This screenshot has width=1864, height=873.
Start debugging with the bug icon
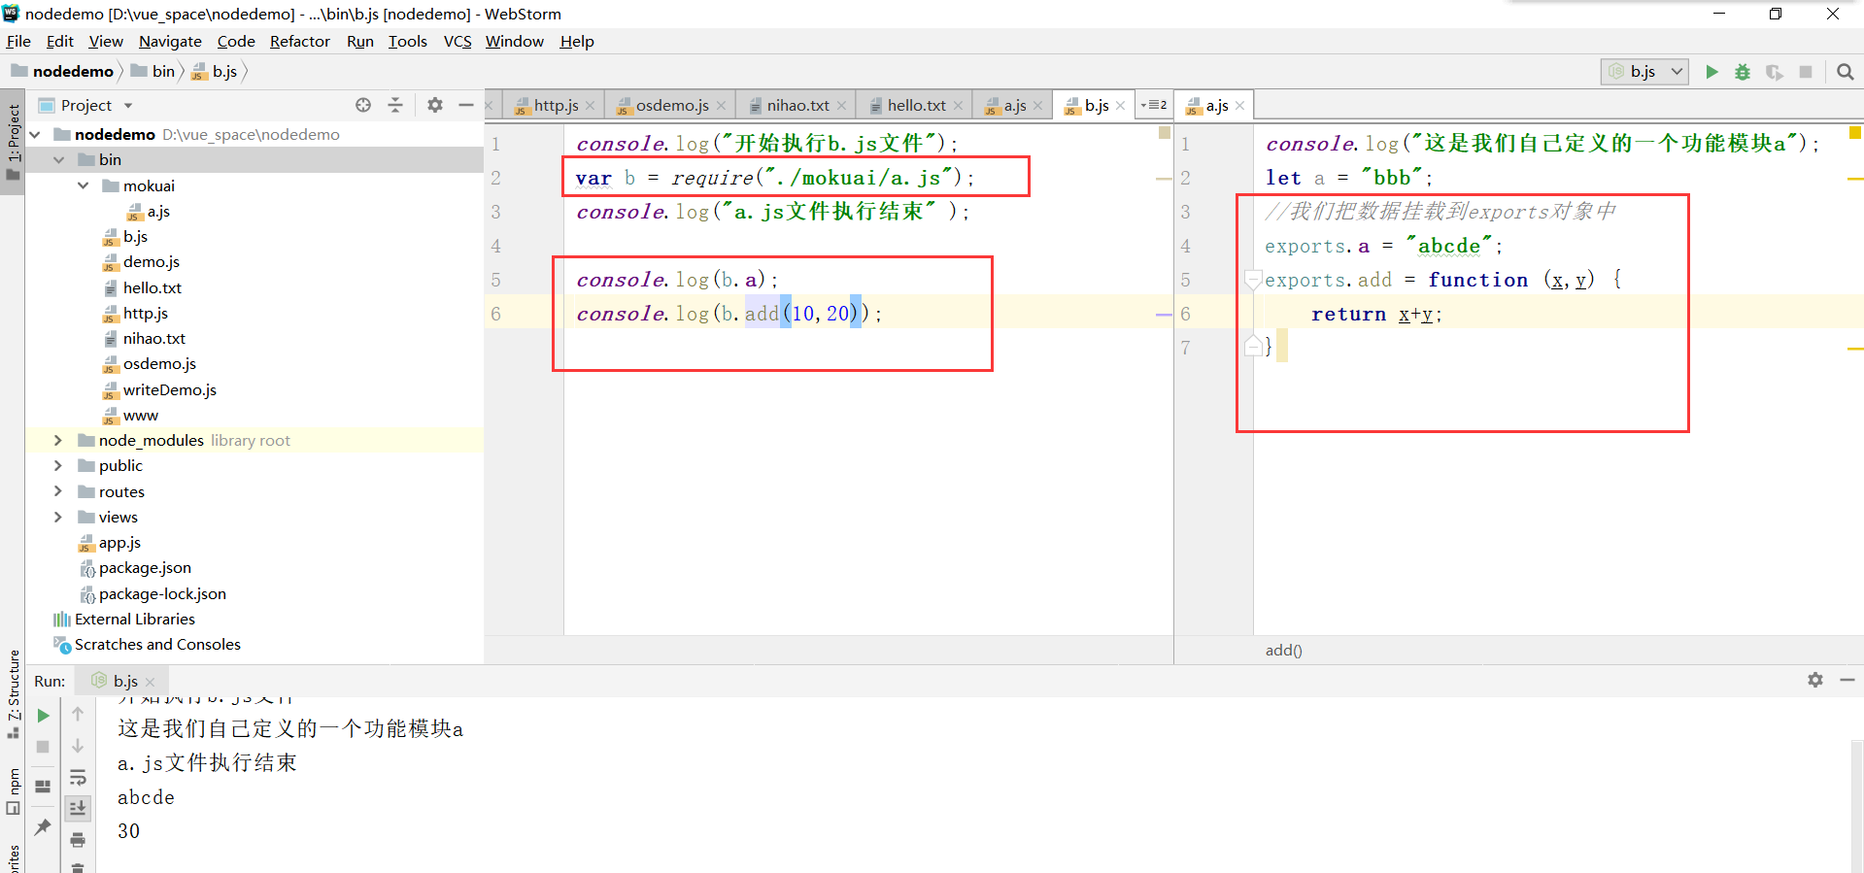(x=1743, y=72)
